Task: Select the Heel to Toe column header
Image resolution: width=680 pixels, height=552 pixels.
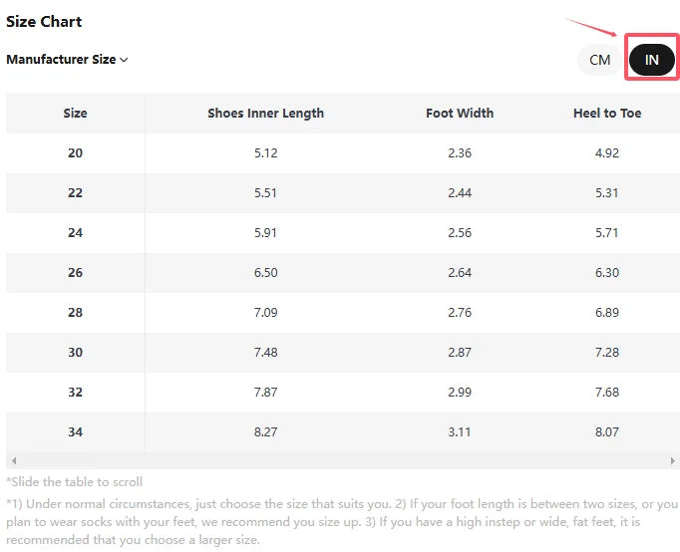Action: click(x=607, y=114)
